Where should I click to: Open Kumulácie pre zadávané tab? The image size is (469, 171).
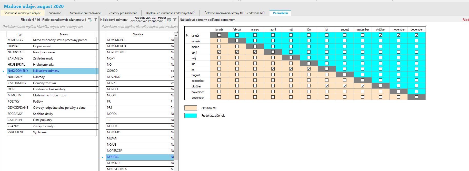pos(85,13)
